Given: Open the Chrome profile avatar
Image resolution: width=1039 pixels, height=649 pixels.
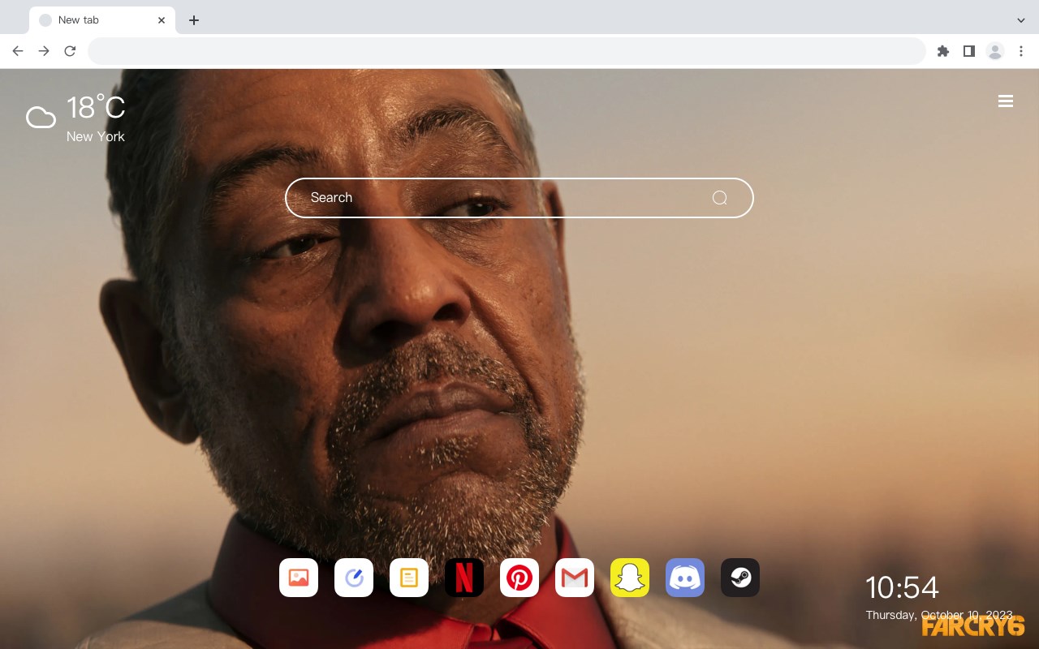Looking at the screenshot, I should (x=995, y=51).
